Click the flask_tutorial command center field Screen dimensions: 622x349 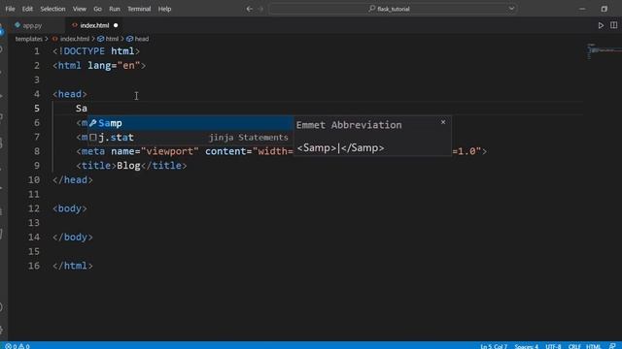(x=393, y=9)
